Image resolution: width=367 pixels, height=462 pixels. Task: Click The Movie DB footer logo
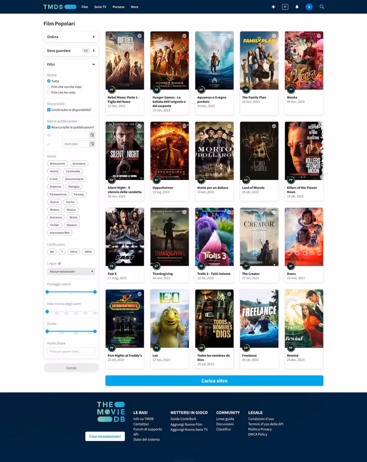111,411
